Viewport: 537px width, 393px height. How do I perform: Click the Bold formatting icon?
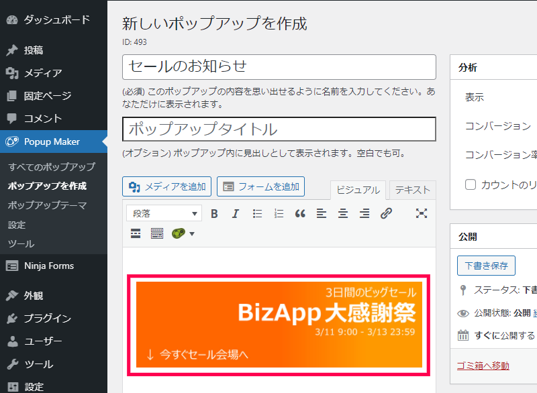click(x=214, y=214)
